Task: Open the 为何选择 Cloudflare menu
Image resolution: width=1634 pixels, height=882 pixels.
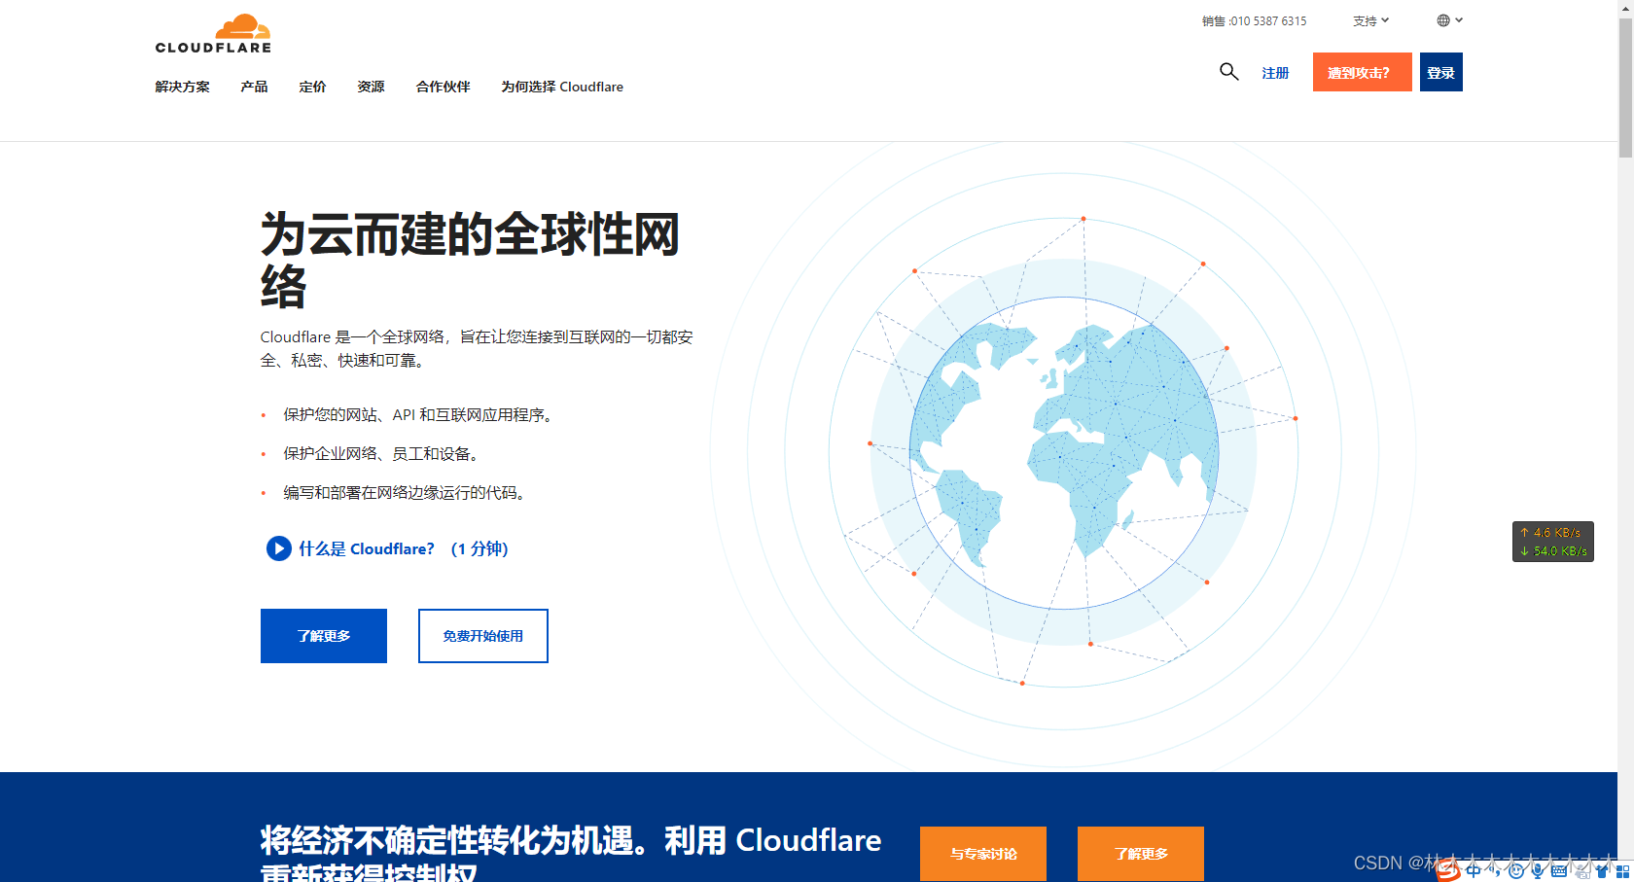Action: [x=562, y=87]
